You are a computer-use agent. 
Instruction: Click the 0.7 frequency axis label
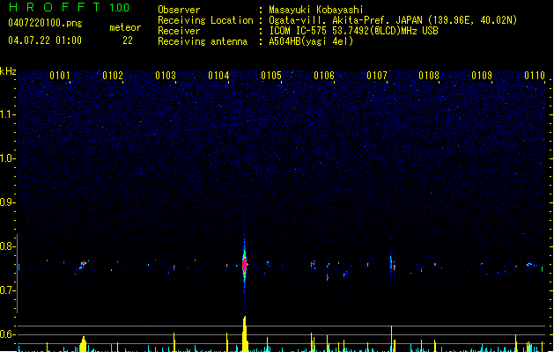click(x=8, y=290)
